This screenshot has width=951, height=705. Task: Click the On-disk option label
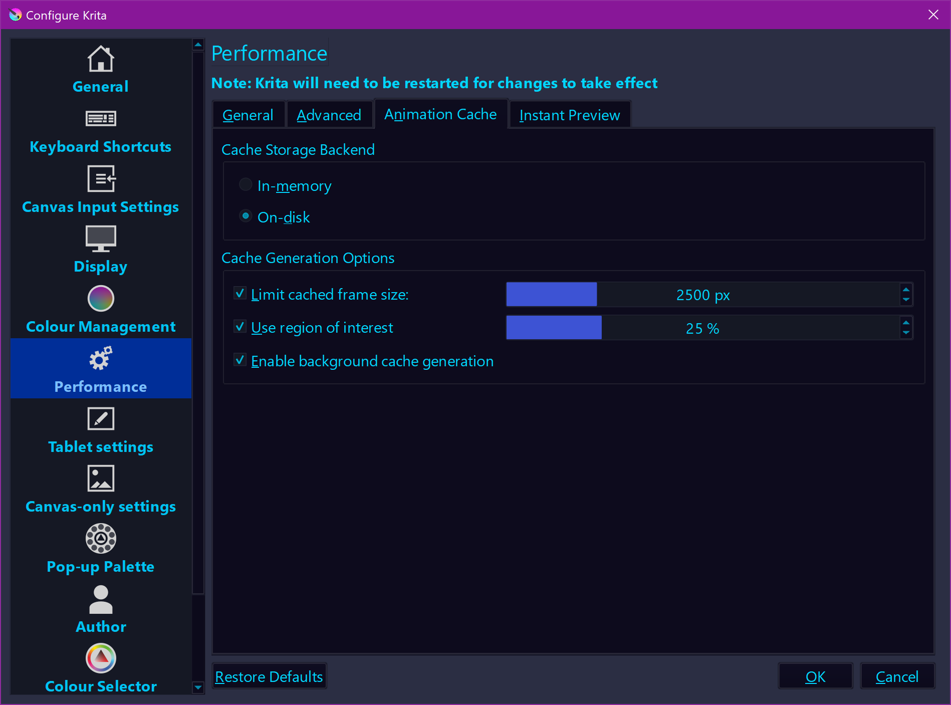pos(284,217)
